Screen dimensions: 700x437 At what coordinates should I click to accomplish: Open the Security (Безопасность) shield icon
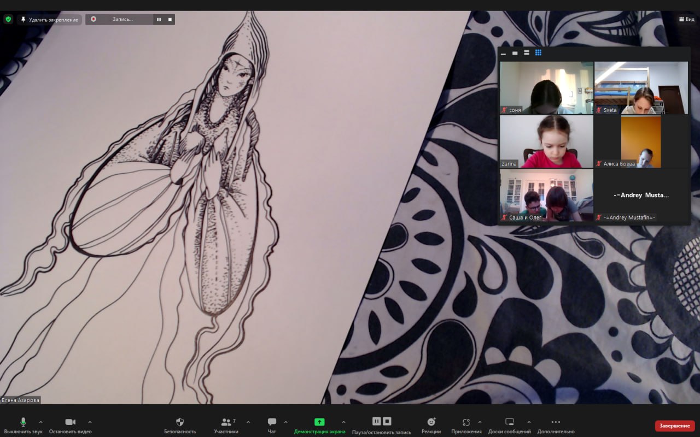coord(179,422)
